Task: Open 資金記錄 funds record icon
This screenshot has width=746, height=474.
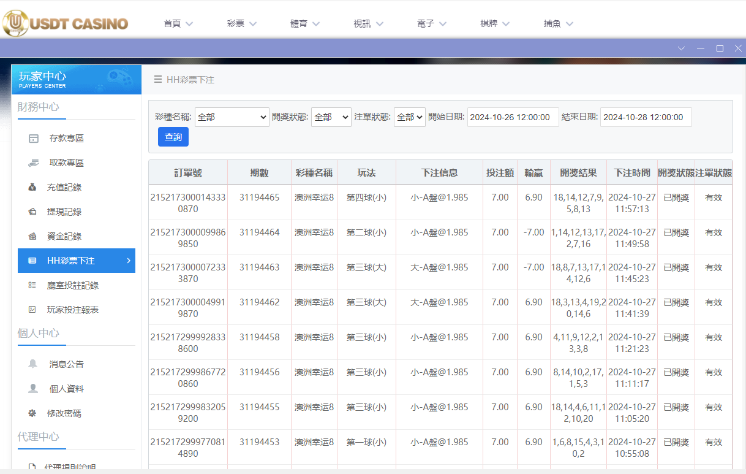Action: [32, 236]
